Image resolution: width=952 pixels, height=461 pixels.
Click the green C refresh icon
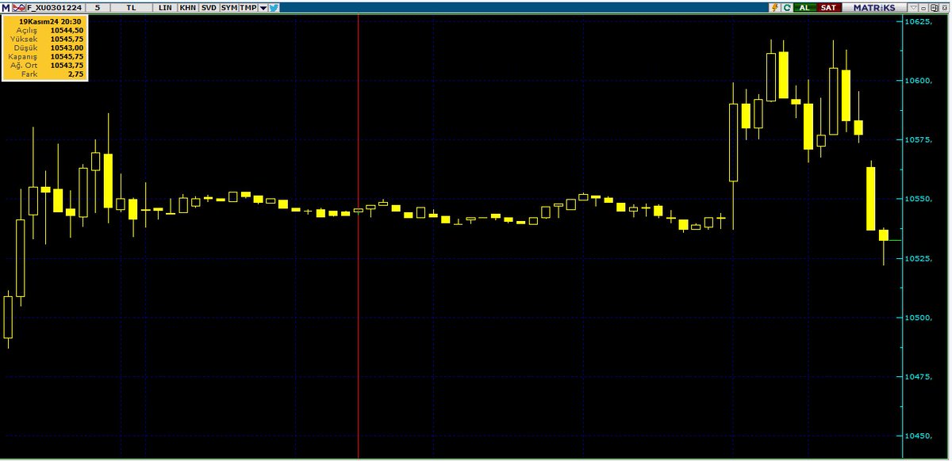787,8
